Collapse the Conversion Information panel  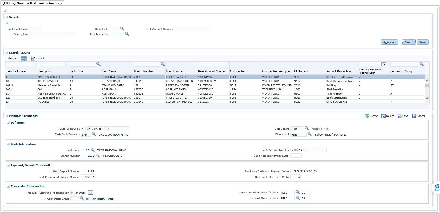[x=8, y=186]
